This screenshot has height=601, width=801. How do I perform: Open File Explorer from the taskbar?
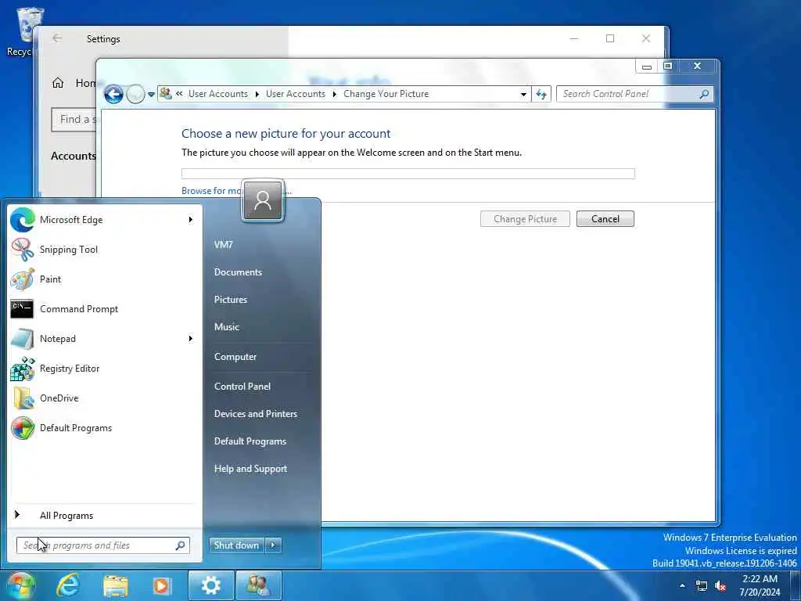[116, 585]
